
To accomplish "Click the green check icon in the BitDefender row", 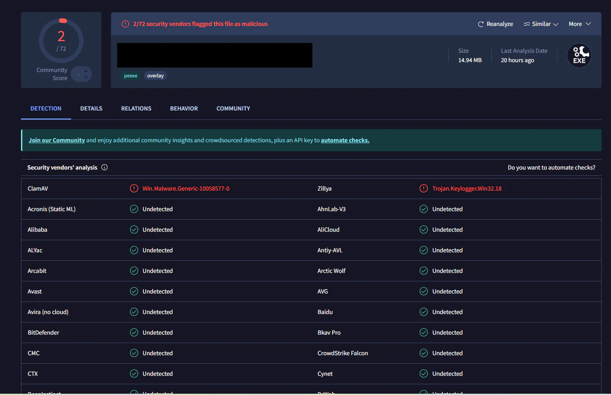I will tap(134, 332).
